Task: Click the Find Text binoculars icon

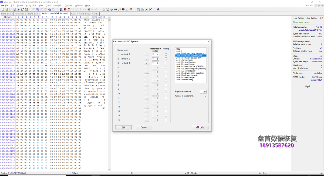Action: click(61, 9)
